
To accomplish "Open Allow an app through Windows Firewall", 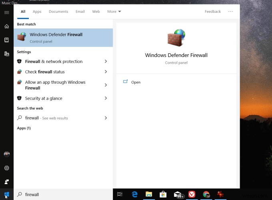I will pos(63,85).
